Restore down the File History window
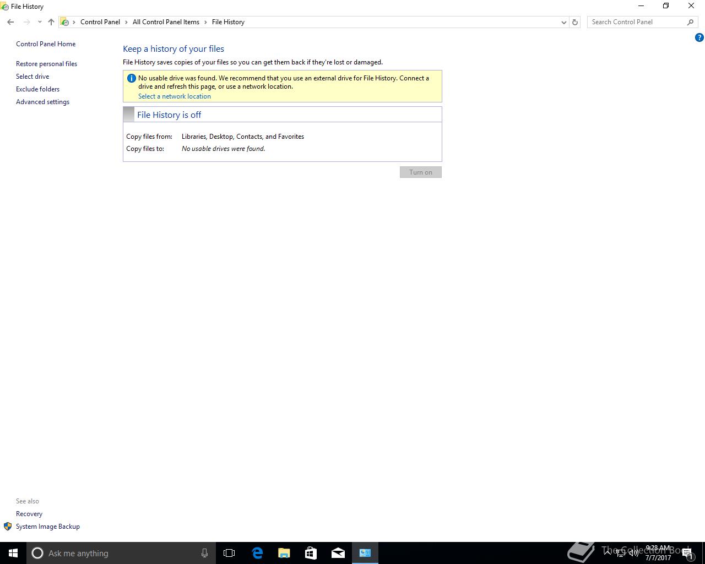Screen dimensions: 705x564 (666, 6)
